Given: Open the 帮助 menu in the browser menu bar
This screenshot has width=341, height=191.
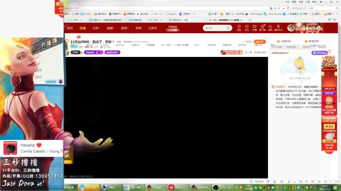Looking at the screenshot, I should 314,2.
